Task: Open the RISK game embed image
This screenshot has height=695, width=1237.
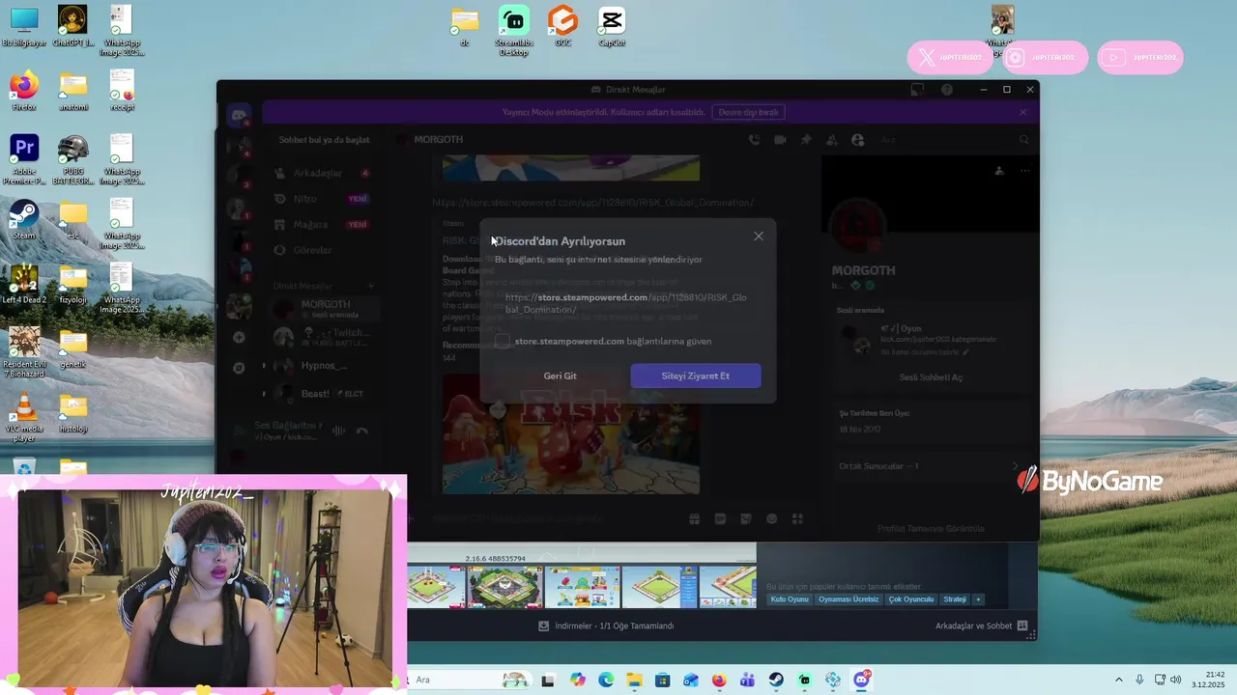Action: 570,434
